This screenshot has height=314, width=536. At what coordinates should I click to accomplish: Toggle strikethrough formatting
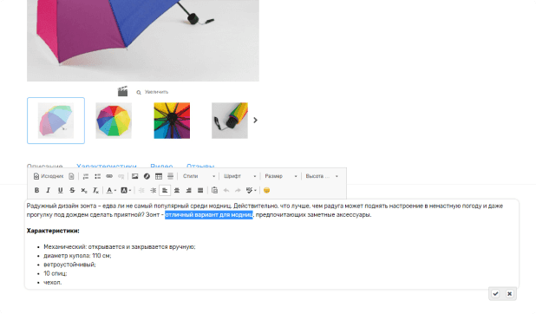click(72, 190)
